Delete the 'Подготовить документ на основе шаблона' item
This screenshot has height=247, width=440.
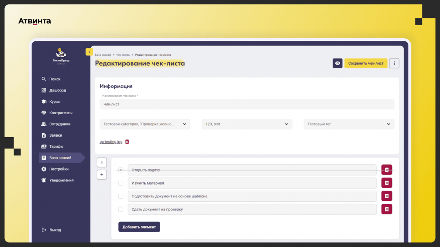[386, 196]
